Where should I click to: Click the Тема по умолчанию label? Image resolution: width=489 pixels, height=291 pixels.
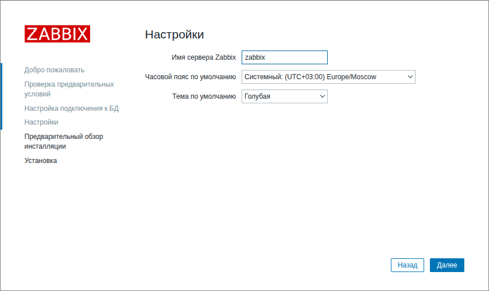(x=204, y=96)
